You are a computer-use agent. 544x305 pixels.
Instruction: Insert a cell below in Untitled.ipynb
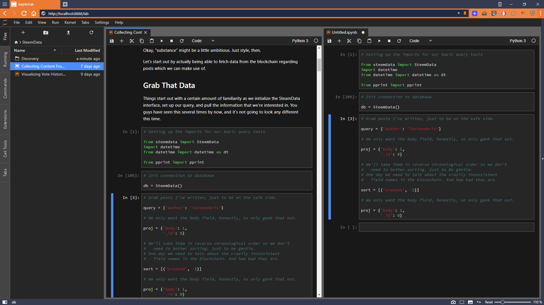(x=339, y=41)
